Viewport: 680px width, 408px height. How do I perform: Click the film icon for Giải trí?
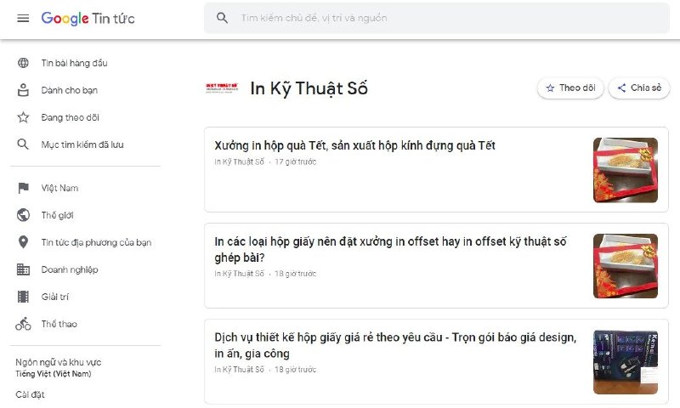23,297
